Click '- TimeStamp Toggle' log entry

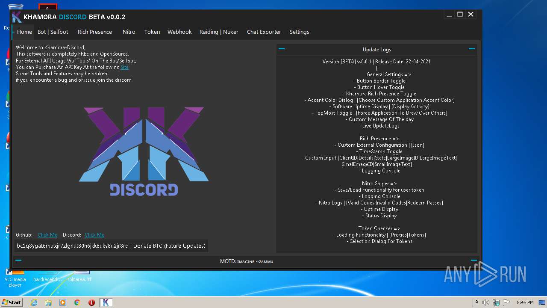(x=379, y=151)
